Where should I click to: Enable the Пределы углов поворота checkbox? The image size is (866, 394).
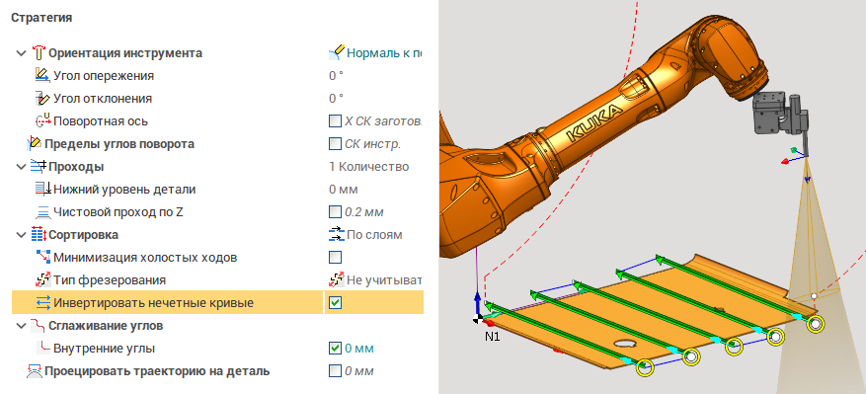(x=335, y=143)
